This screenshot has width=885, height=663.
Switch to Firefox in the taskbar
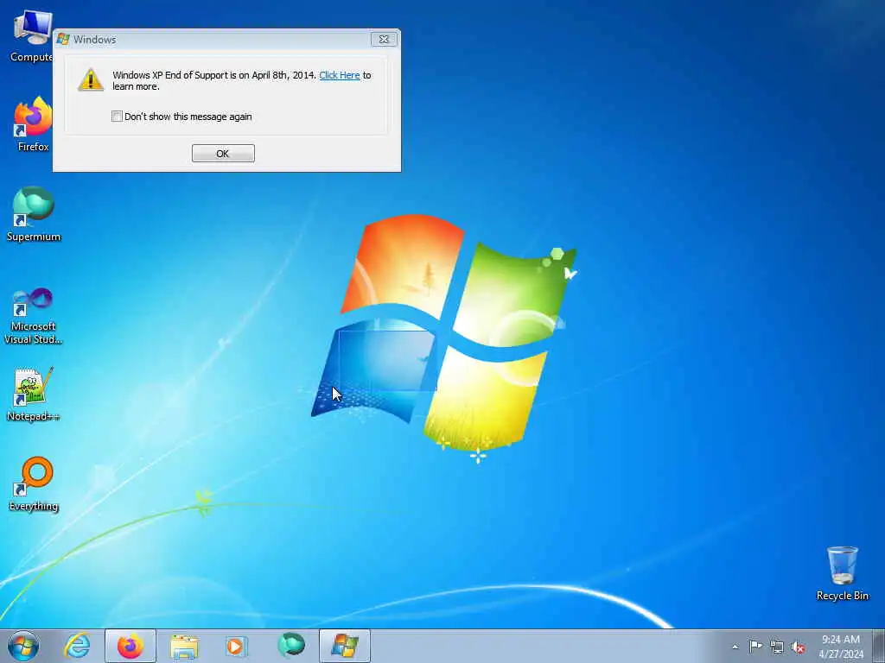tap(130, 646)
